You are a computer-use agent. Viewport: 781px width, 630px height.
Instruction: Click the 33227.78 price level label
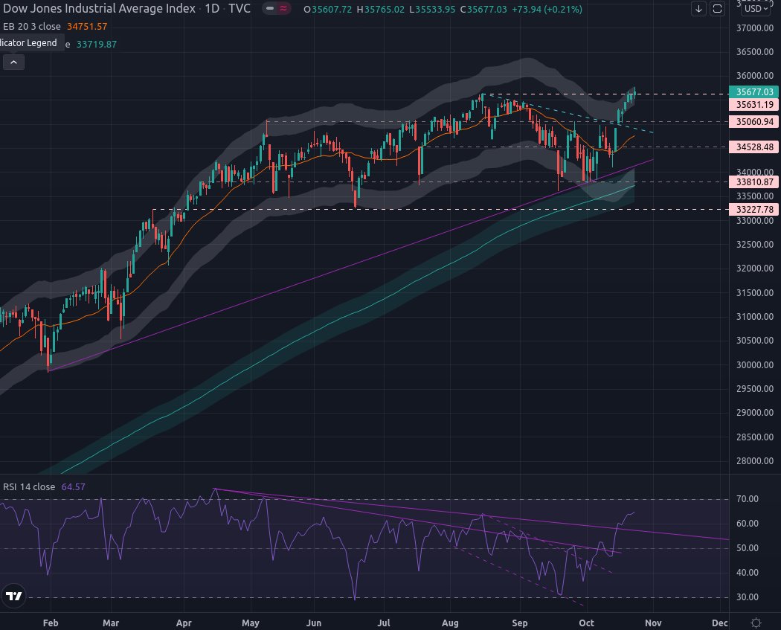(x=754, y=209)
